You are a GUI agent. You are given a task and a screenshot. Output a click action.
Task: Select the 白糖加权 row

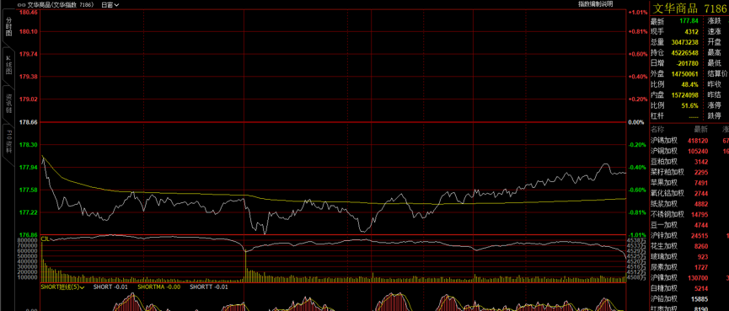point(689,288)
